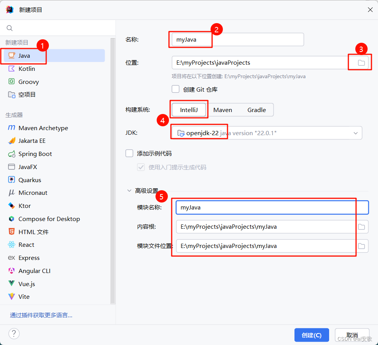Image resolution: width=378 pixels, height=345 pixels.
Task: Close the New Project dialog
Action: [x=370, y=10]
